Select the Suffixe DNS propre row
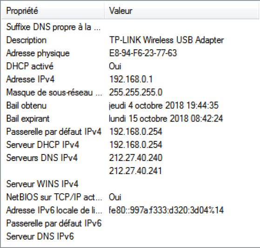Viewport: 260px width, 248px height. [x=130, y=27]
